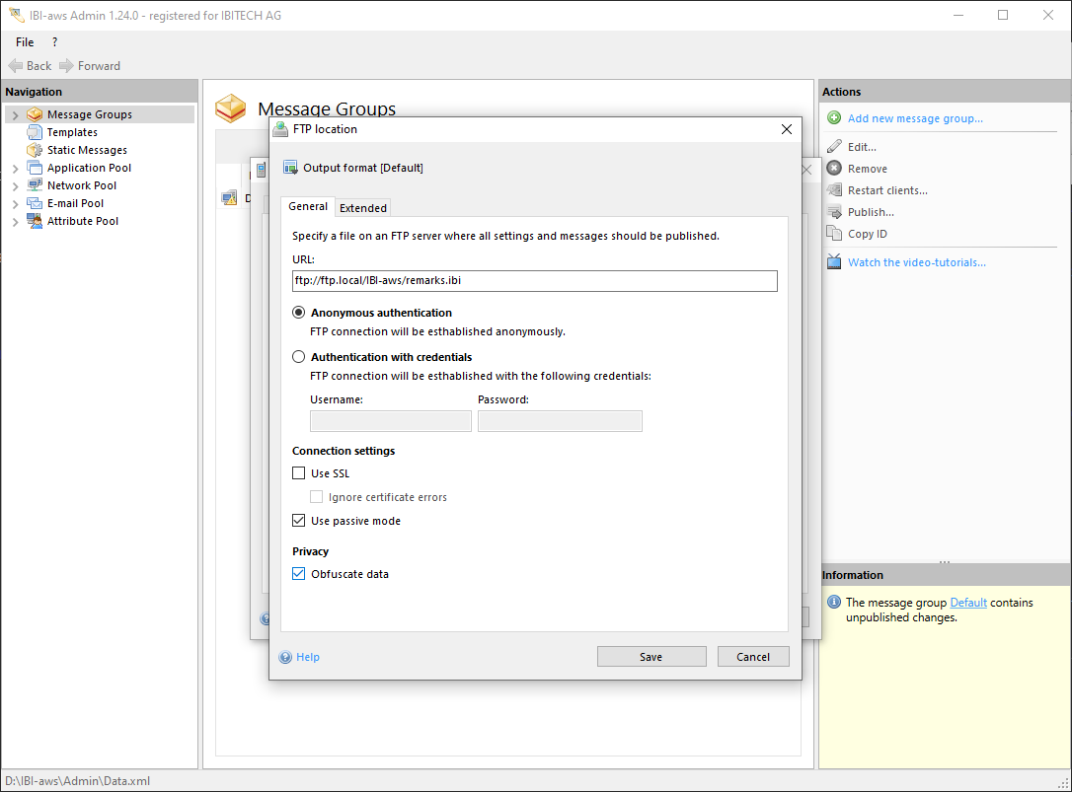Click the Publish action icon
Viewport: 1072px width, 792px height.
tap(834, 212)
